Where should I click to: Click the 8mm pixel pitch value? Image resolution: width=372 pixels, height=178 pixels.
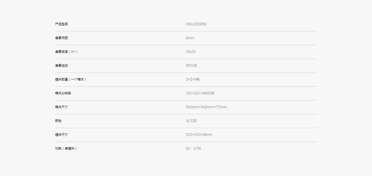click(x=190, y=38)
